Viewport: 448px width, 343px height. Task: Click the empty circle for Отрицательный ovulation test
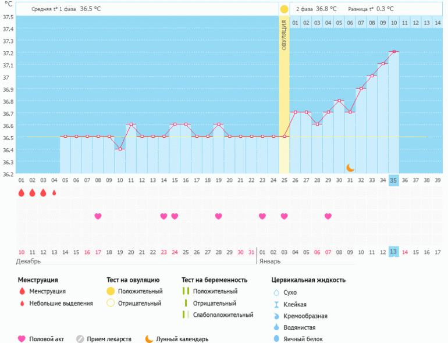click(111, 303)
